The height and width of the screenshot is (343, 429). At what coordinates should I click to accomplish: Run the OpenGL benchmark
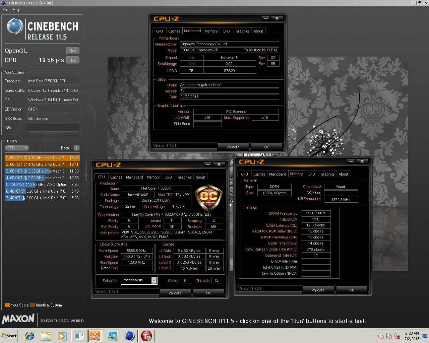click(73, 51)
